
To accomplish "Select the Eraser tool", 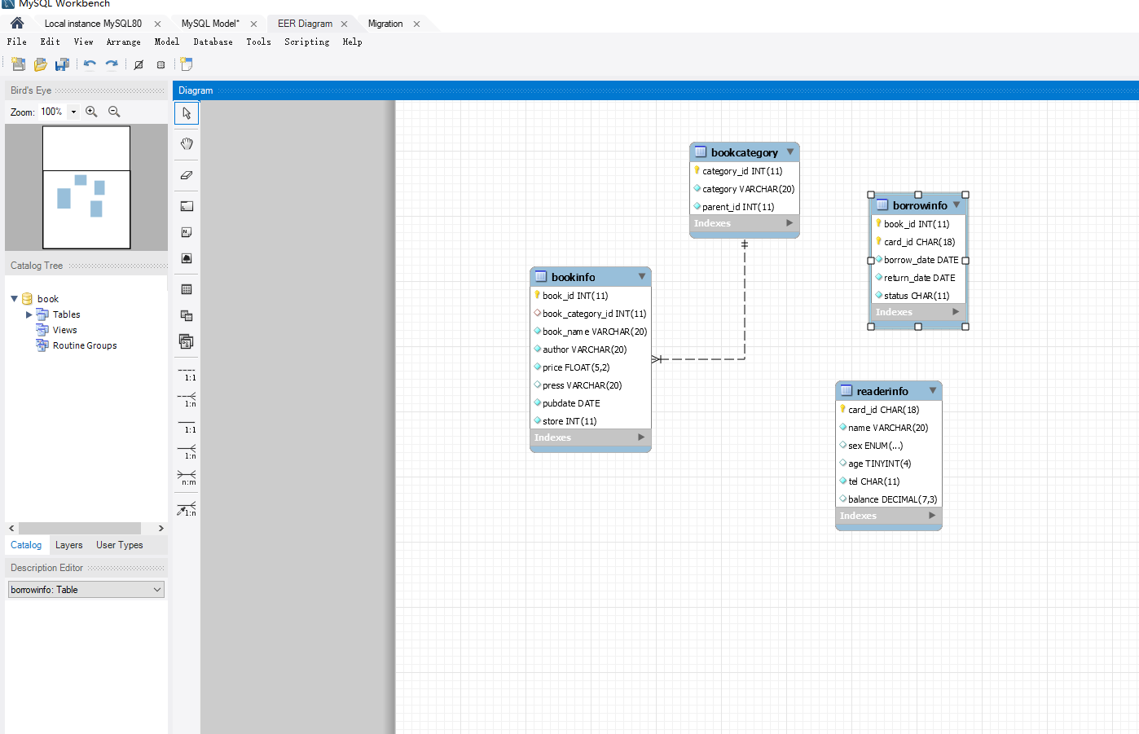I will pyautogui.click(x=187, y=175).
